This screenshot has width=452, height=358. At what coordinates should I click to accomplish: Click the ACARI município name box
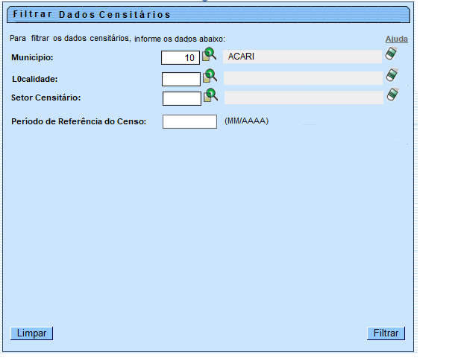pyautogui.click(x=302, y=57)
